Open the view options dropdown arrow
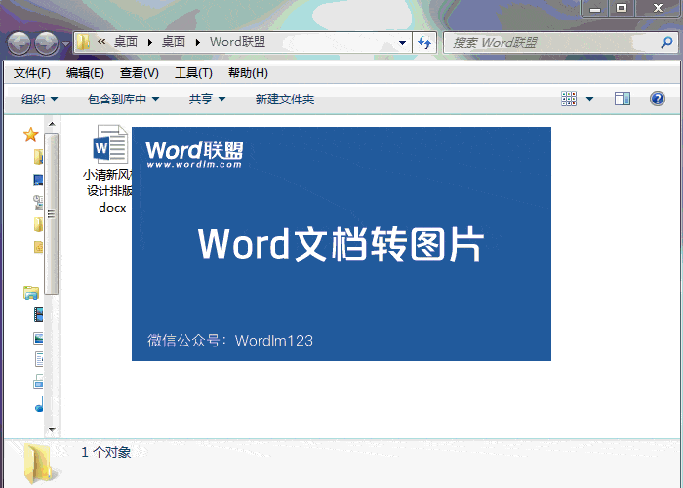This screenshot has height=488, width=683. point(589,99)
